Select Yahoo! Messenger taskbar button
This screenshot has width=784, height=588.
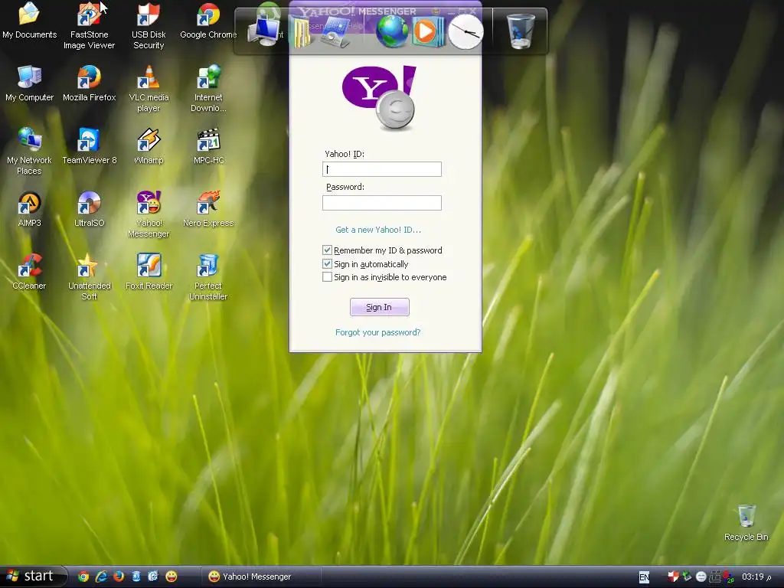[x=262, y=577]
